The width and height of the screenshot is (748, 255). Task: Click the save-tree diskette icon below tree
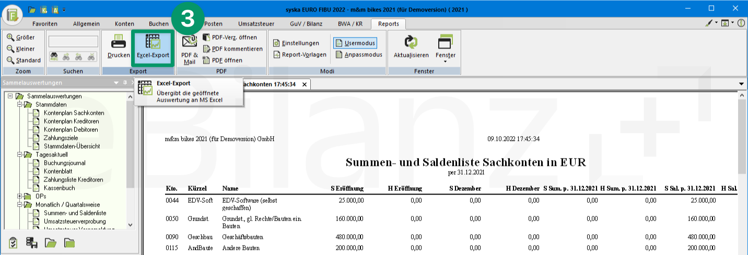point(32,242)
